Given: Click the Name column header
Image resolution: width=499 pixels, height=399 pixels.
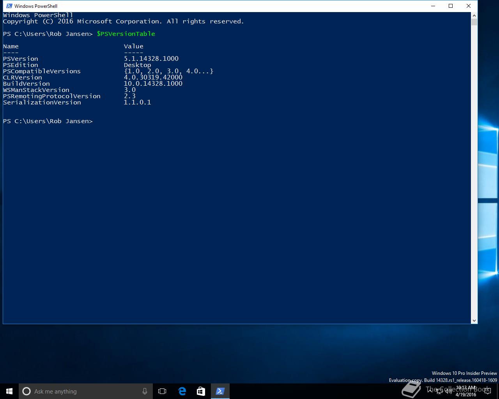Looking at the screenshot, I should [11, 46].
